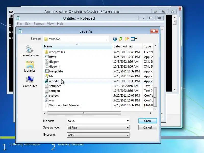Select the setupact text file icon

(x=46, y=86)
